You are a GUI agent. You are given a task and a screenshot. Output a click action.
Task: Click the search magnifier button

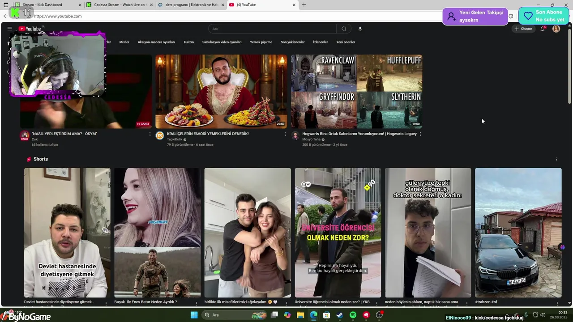[344, 29]
